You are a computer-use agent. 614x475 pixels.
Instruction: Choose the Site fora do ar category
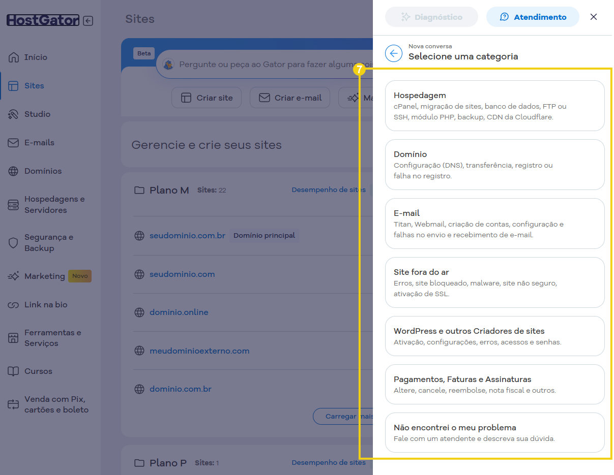coord(494,282)
